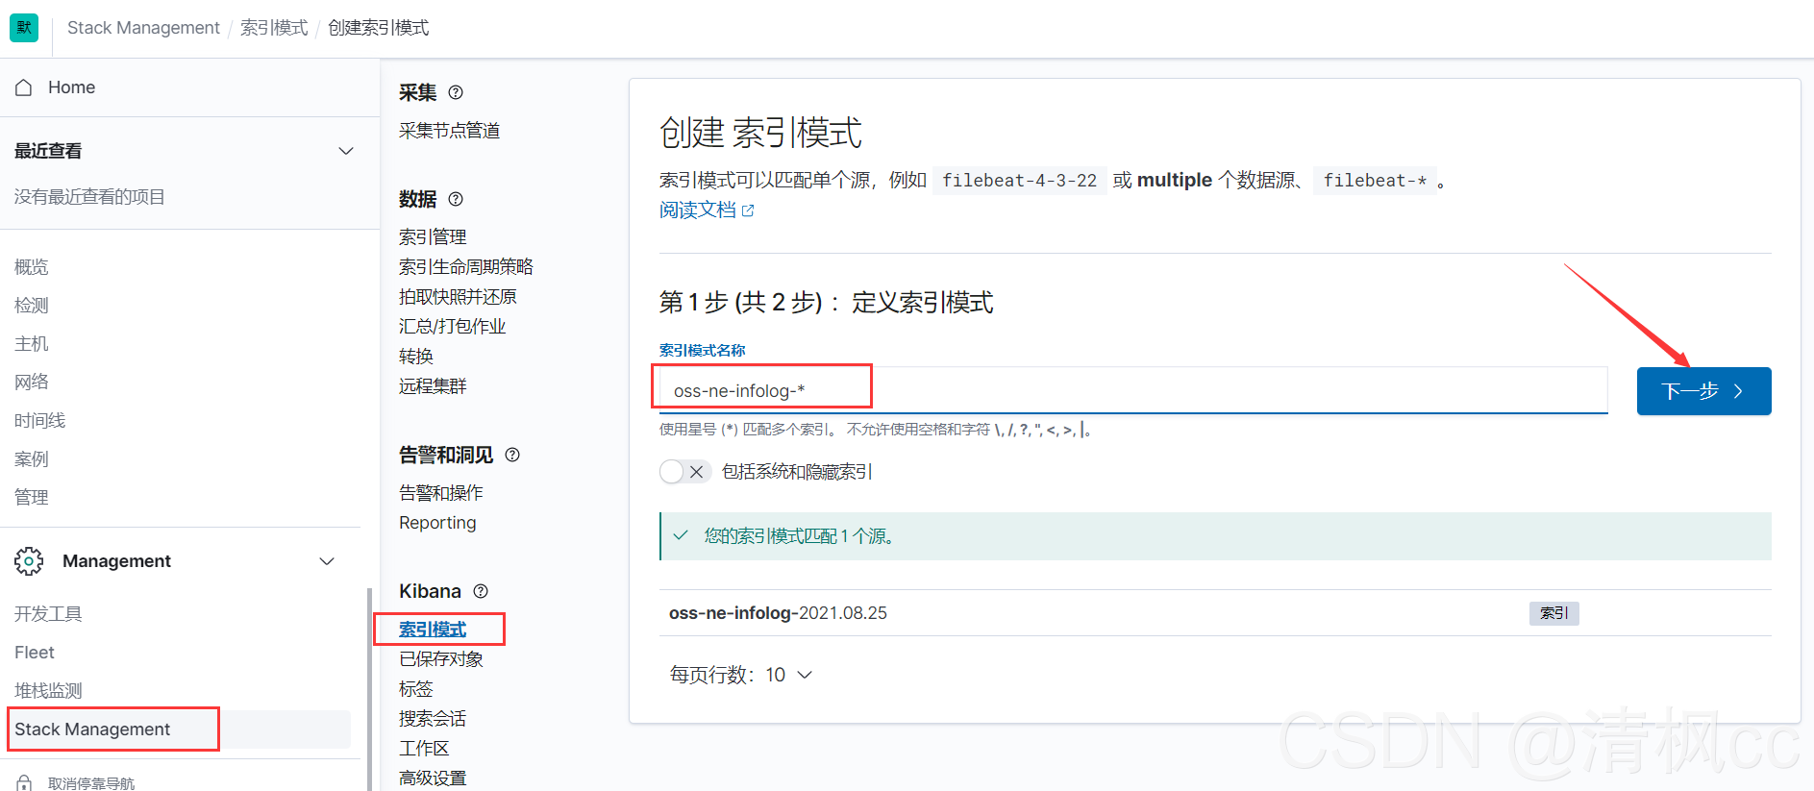The image size is (1814, 791).
Task: Click 索引模式 breadcrumb
Action: [274, 28]
